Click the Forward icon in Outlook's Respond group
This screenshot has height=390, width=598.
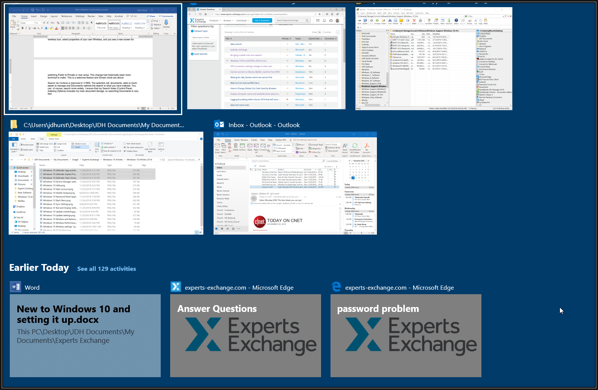coord(263,147)
